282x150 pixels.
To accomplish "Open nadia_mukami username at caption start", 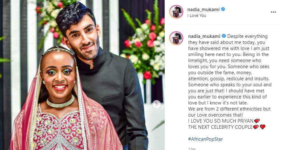I will click(204, 36).
